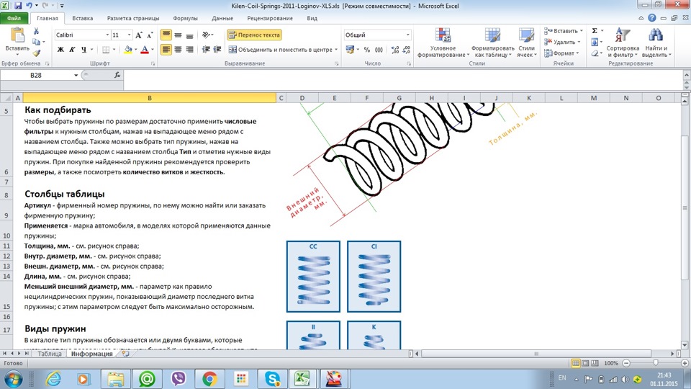Click the Fill down arrow icon
The height and width of the screenshot is (389, 691).
click(595, 42)
